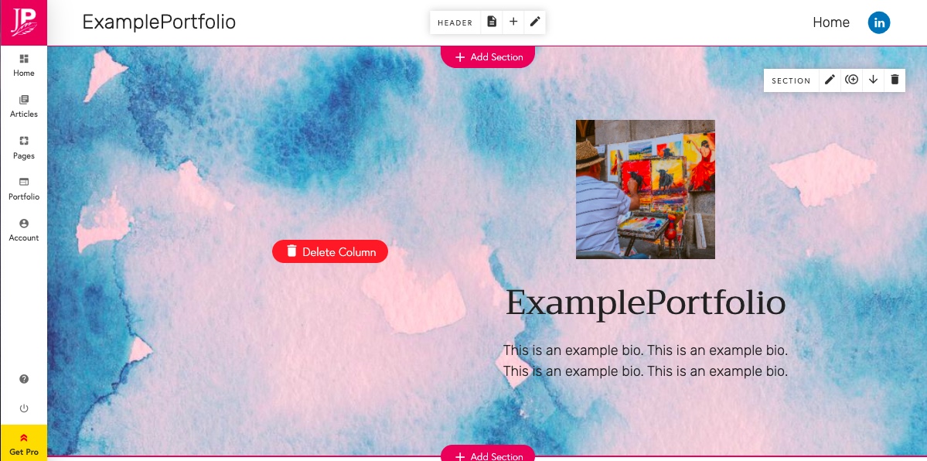927x461 pixels.
Task: Open the LinkedIn profile icon
Action: click(x=879, y=22)
